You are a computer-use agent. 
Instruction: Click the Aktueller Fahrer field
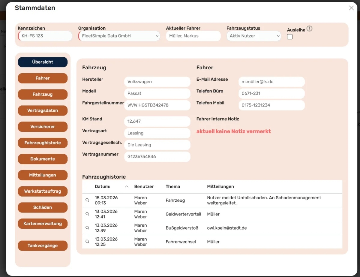point(193,36)
